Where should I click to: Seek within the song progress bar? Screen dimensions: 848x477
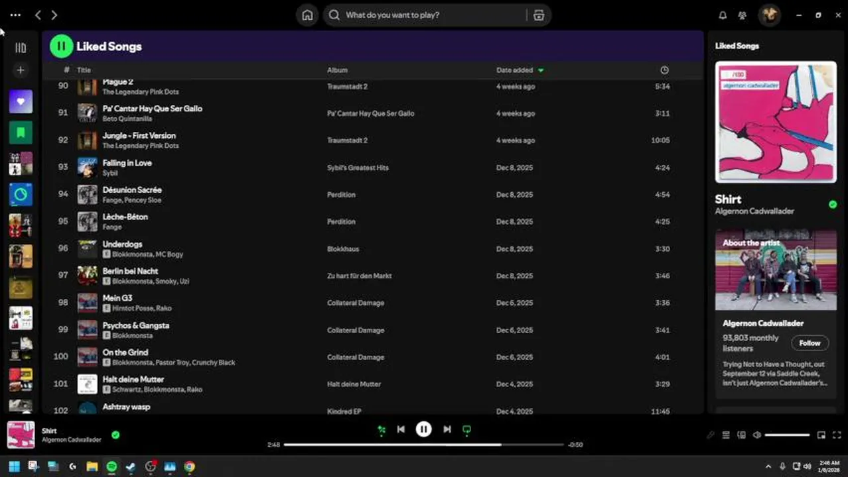(423, 445)
